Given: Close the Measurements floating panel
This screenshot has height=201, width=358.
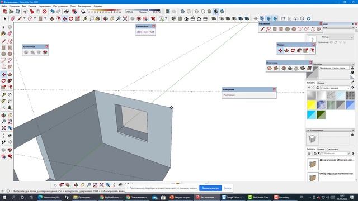Looking at the screenshot, I should click(x=274, y=89).
